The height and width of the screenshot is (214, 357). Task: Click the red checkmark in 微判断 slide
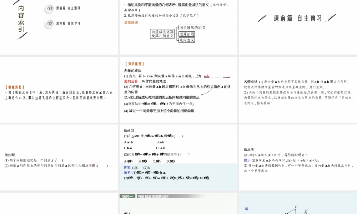point(56,160)
